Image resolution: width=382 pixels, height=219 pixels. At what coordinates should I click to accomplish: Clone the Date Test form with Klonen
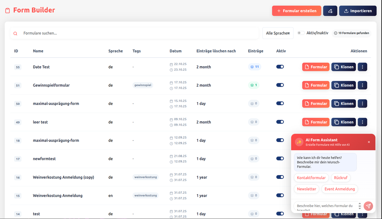click(344, 67)
